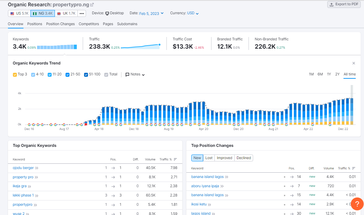
Task: Click the red flag note marker
Action: pyautogui.click(x=86, y=125)
